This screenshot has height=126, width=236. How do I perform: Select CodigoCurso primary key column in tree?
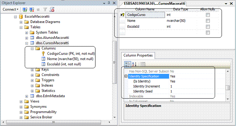tap(71, 54)
